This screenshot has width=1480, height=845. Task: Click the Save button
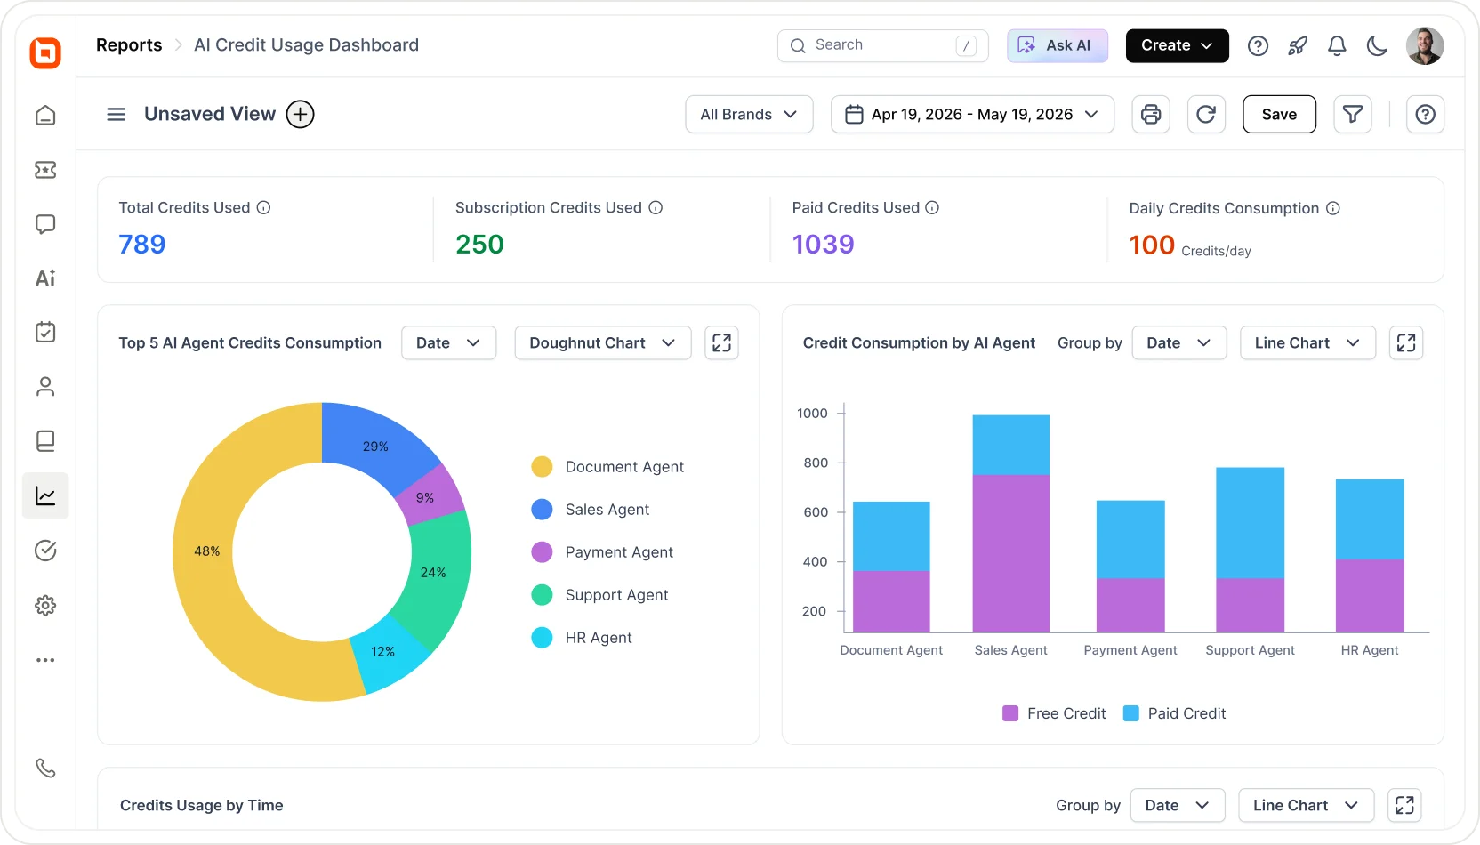point(1279,114)
